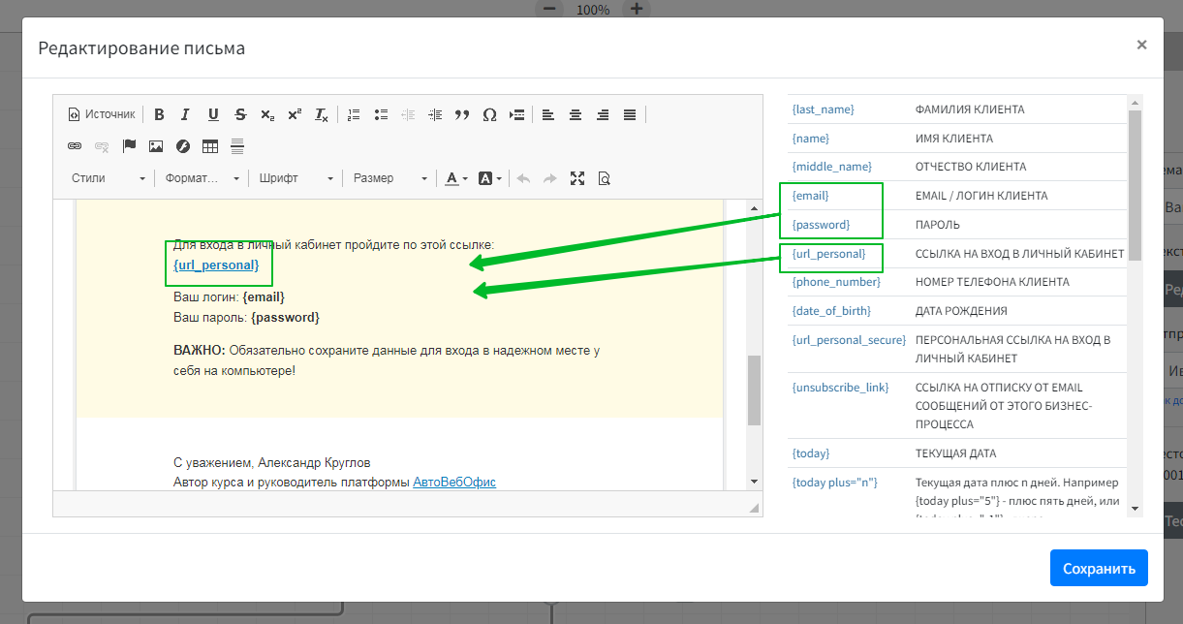1183x624 pixels.
Task: Toggle bold formatting in the editor toolbar
Action: point(159,114)
